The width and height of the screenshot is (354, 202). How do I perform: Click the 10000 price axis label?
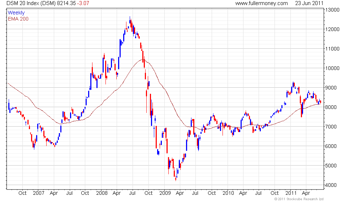[x=332, y=68]
